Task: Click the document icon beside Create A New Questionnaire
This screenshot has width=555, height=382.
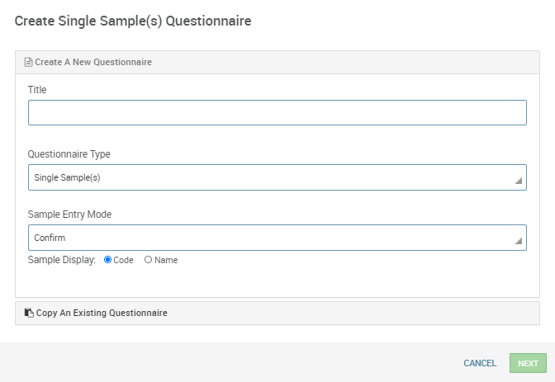Action: click(x=28, y=62)
